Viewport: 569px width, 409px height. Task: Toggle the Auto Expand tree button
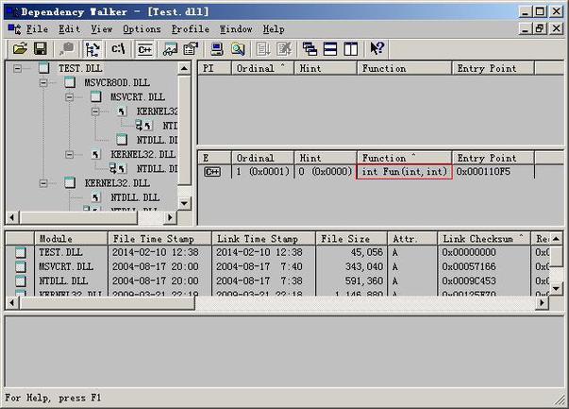92,48
